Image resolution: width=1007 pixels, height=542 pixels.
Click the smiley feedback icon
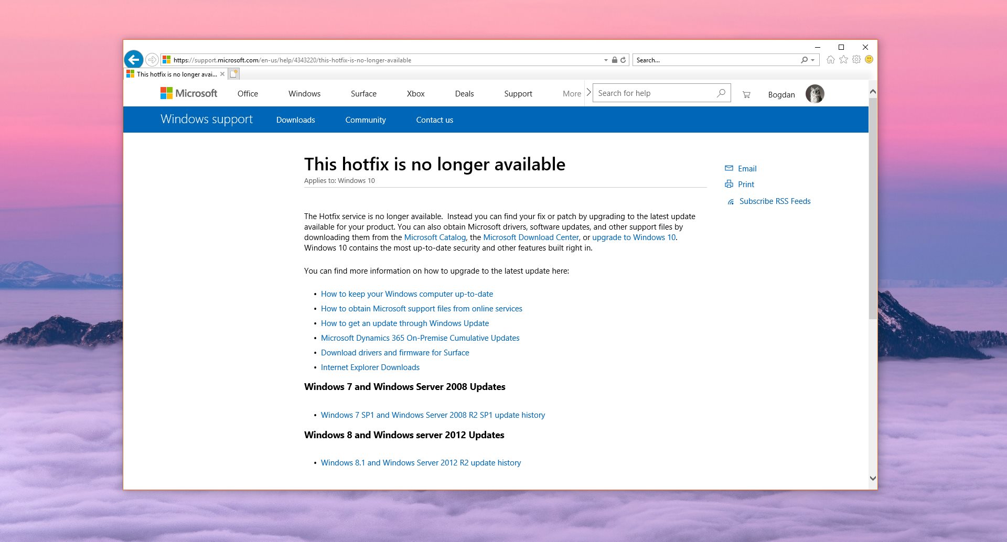pyautogui.click(x=869, y=60)
